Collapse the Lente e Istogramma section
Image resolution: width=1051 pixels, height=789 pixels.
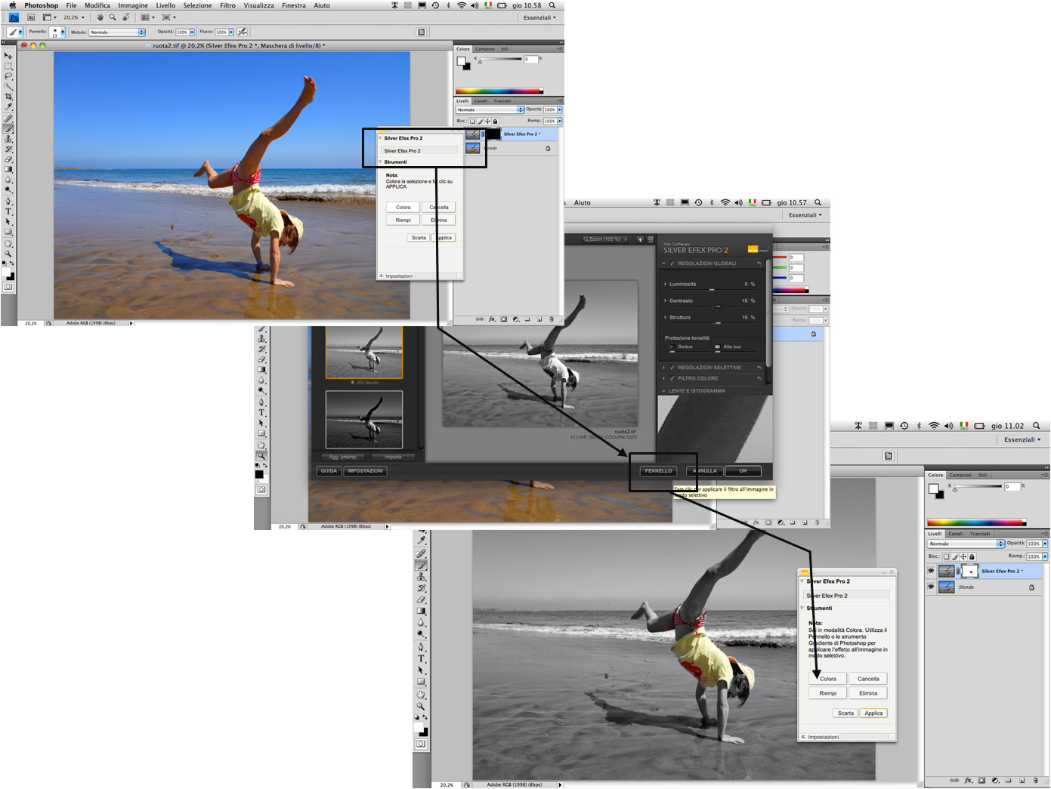coord(665,391)
